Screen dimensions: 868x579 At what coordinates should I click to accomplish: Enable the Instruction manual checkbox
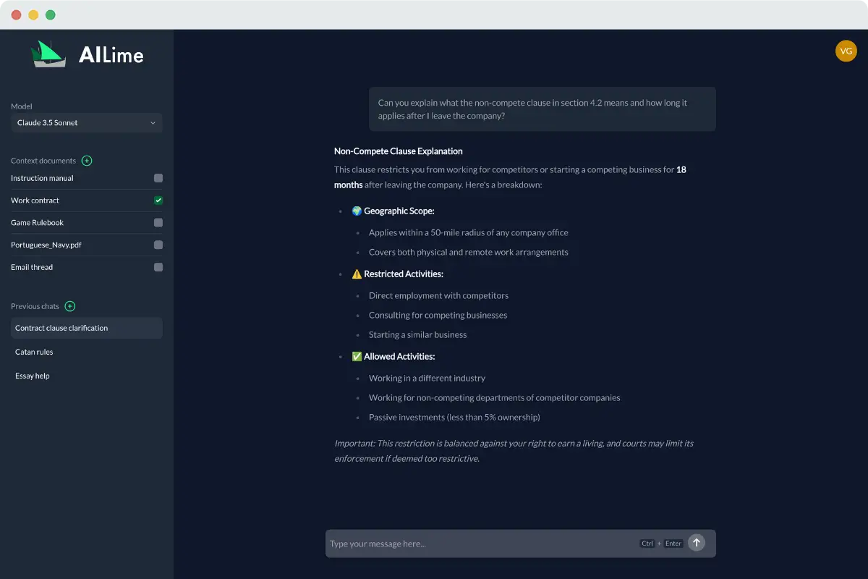[158, 178]
